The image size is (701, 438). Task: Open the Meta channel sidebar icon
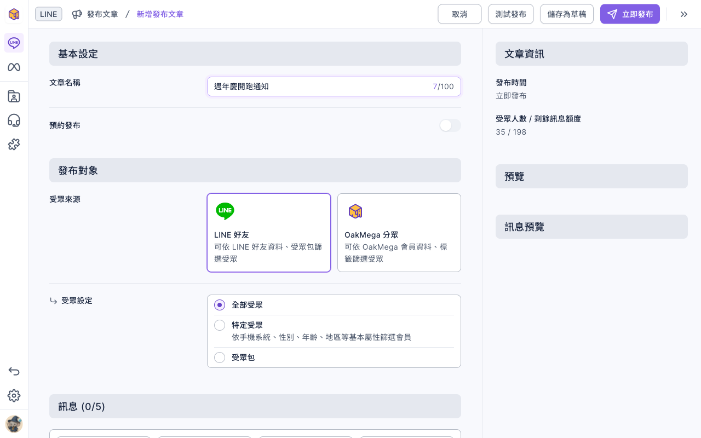(x=14, y=67)
